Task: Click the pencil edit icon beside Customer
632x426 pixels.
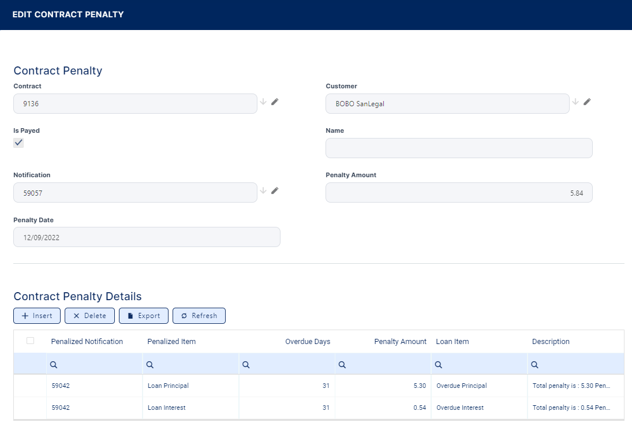Action: [587, 102]
